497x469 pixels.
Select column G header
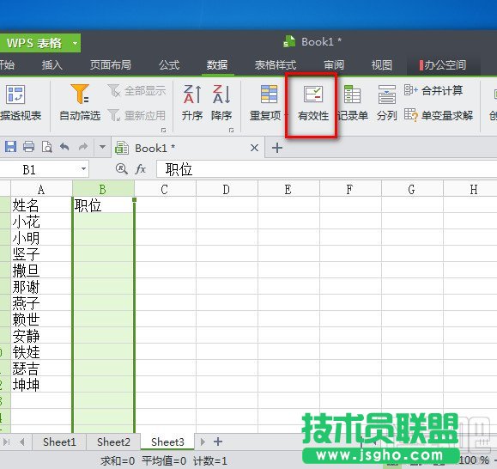click(x=412, y=189)
